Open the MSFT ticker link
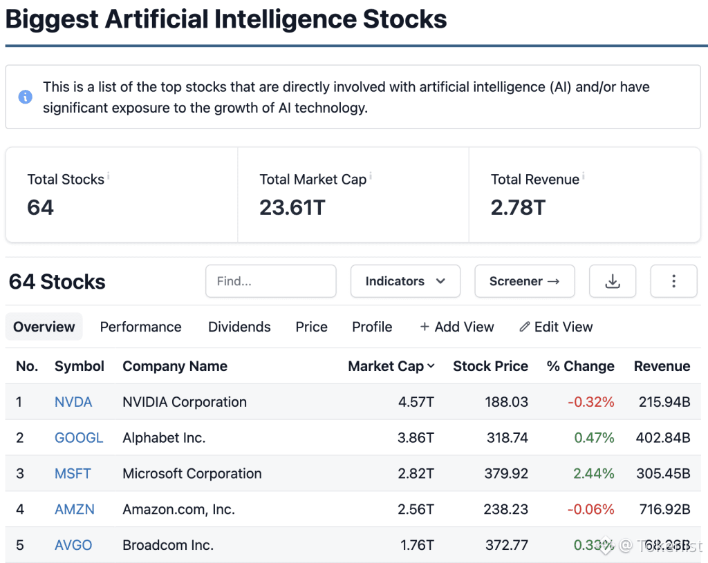This screenshot has height=563, width=708. [73, 474]
